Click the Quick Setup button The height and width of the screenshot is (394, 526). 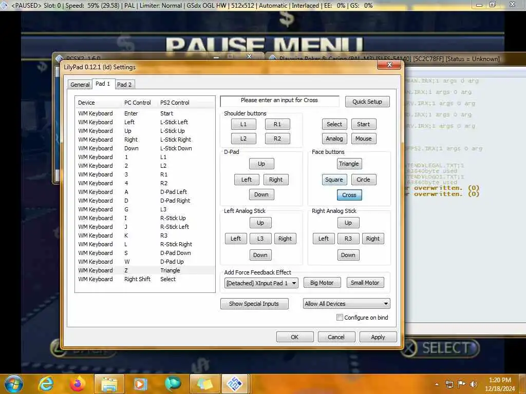pyautogui.click(x=367, y=102)
